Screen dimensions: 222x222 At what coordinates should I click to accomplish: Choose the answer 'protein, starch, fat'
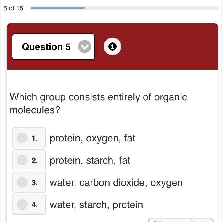click(x=90, y=160)
